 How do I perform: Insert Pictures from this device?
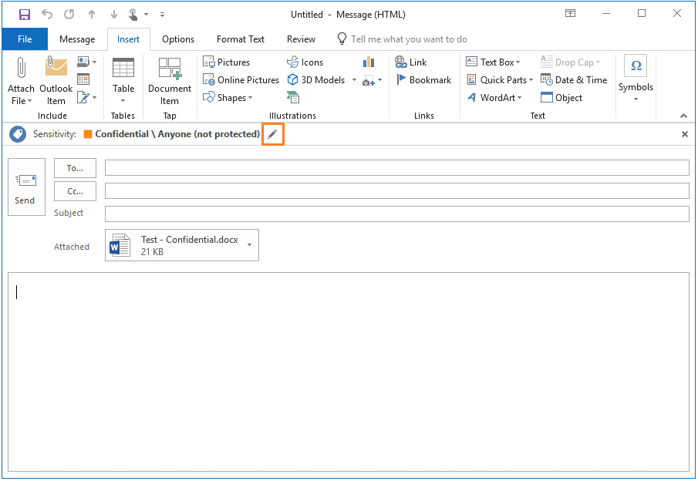pos(227,62)
